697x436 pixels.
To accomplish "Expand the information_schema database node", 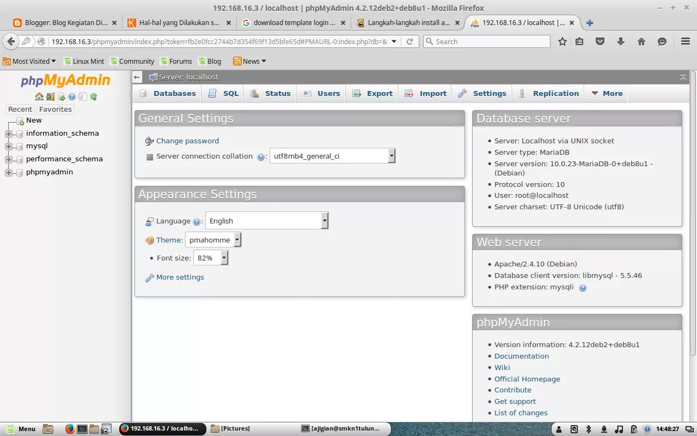I will (8, 134).
